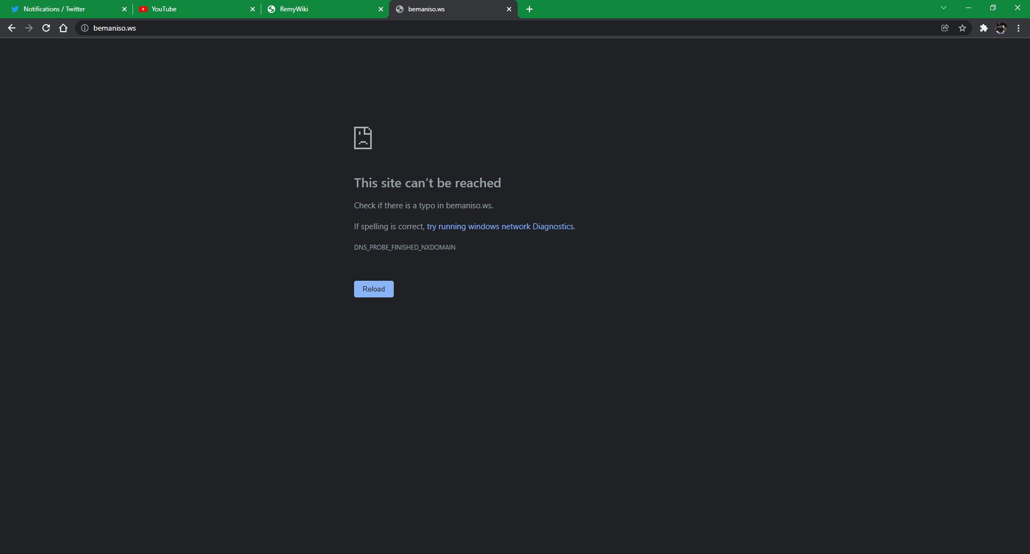
Task: Open the Extensions puzzle icon
Action: [x=983, y=28]
